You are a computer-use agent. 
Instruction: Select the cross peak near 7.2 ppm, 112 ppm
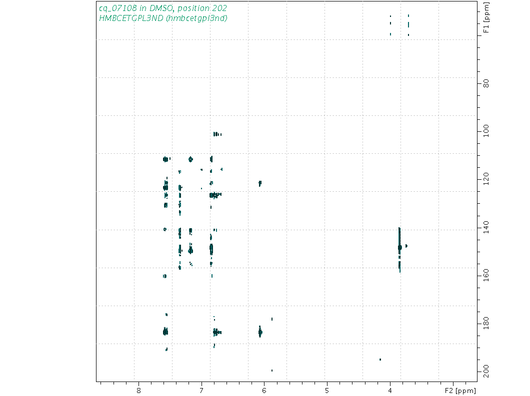pyautogui.click(x=190, y=159)
